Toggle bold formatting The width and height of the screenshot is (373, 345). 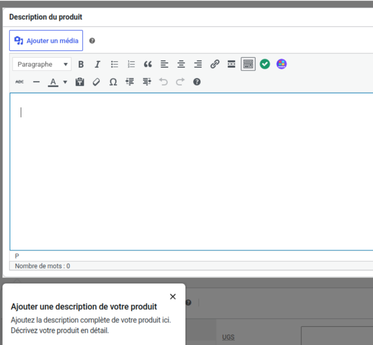81,64
